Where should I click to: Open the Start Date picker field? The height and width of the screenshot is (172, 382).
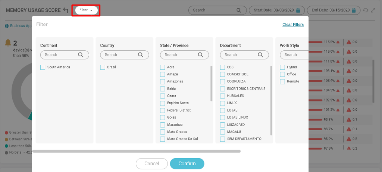pos(274,10)
